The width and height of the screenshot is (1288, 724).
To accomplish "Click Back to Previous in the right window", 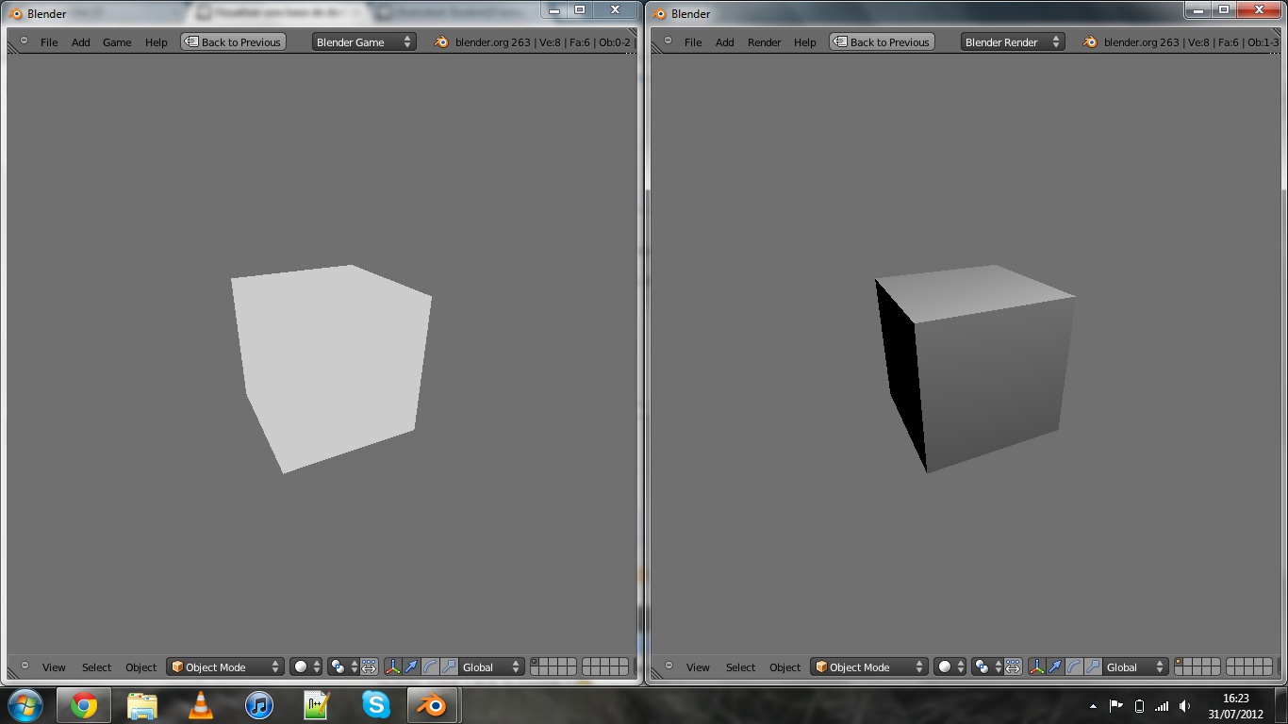I will click(881, 41).
